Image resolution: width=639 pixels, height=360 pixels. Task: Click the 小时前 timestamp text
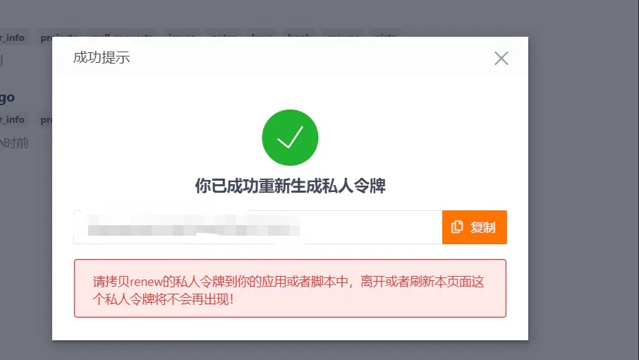[14, 143]
